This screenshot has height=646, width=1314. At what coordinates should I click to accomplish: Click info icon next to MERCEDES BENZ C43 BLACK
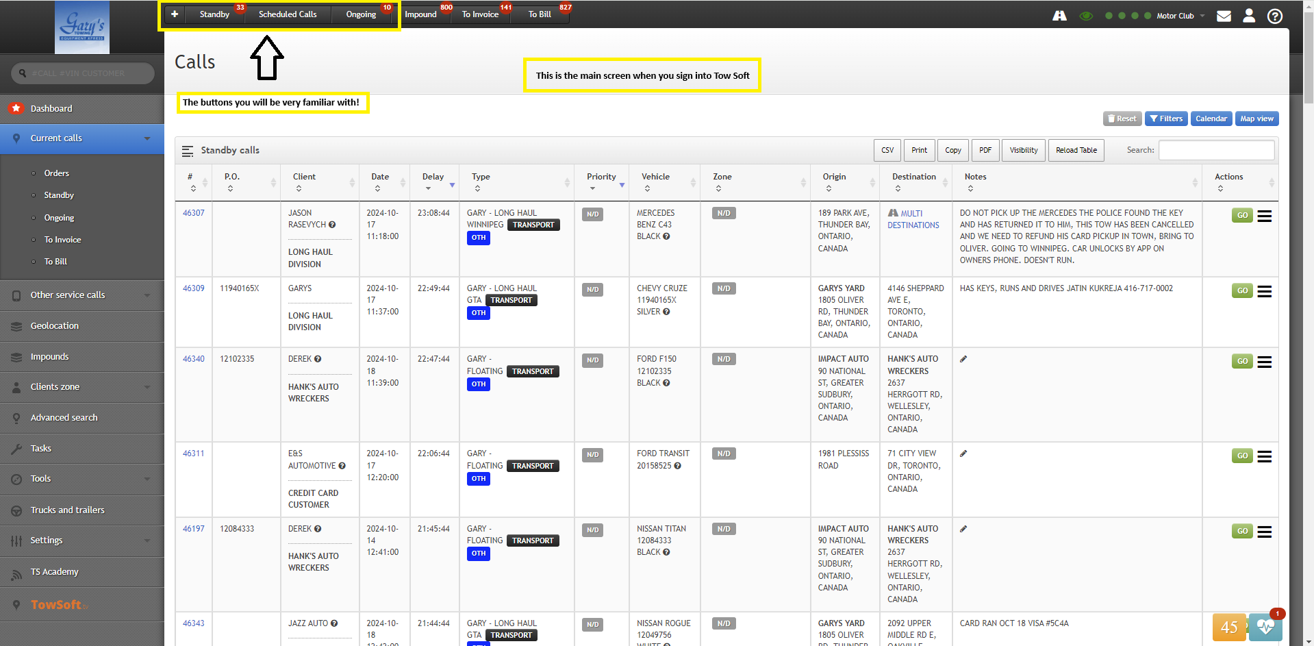click(666, 236)
